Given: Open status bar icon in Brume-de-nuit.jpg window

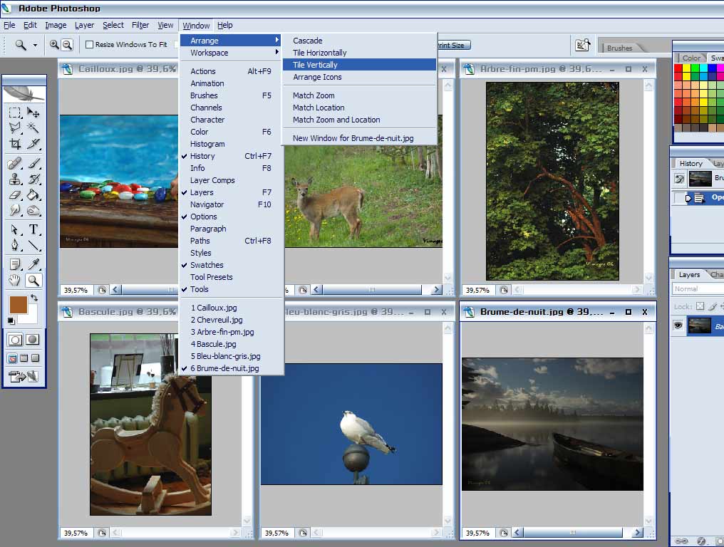Looking at the screenshot, I should tap(504, 533).
